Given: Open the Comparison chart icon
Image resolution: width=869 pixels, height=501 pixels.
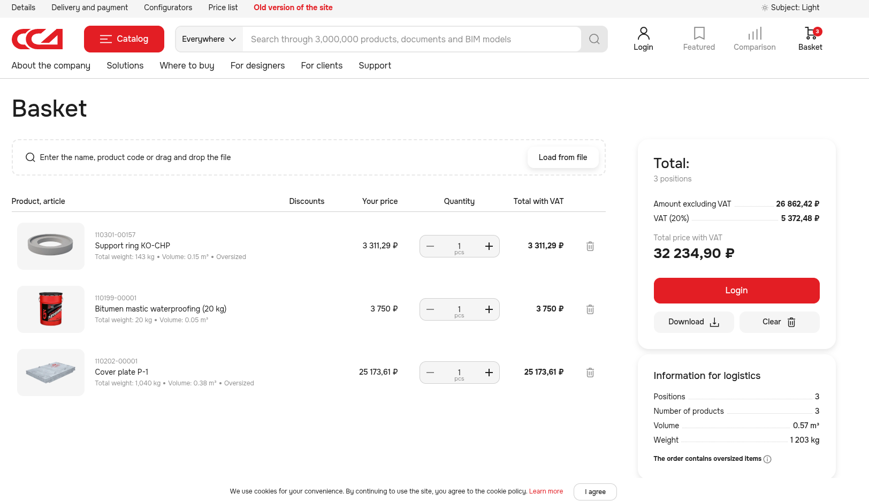Looking at the screenshot, I should tap(754, 34).
